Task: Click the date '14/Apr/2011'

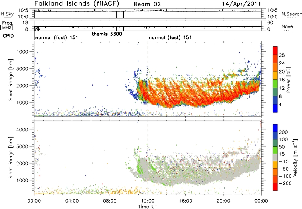Action: tap(241, 4)
